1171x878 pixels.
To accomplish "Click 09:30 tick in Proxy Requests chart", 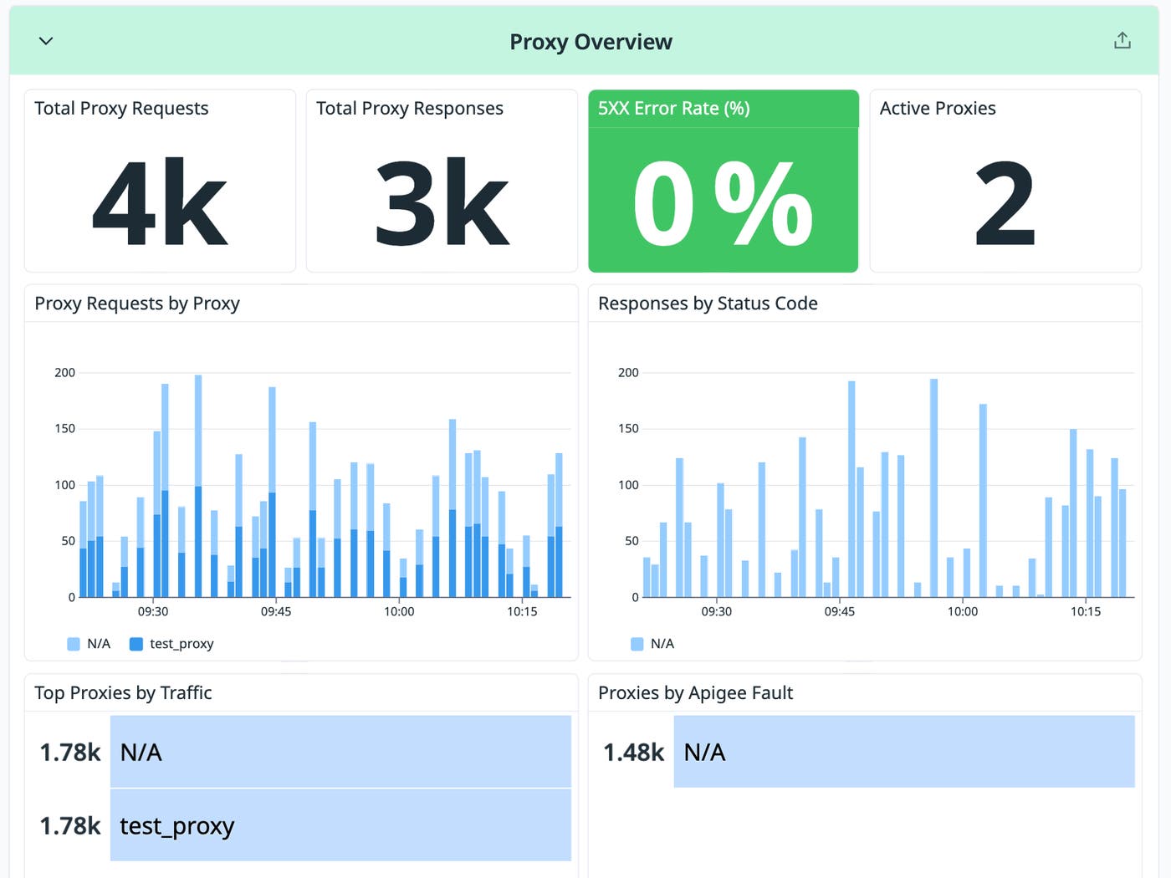I will click(153, 611).
